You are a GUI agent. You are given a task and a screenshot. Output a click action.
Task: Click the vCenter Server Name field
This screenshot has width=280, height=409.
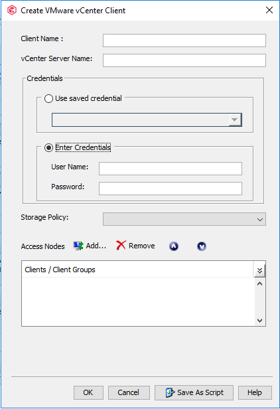(184, 60)
